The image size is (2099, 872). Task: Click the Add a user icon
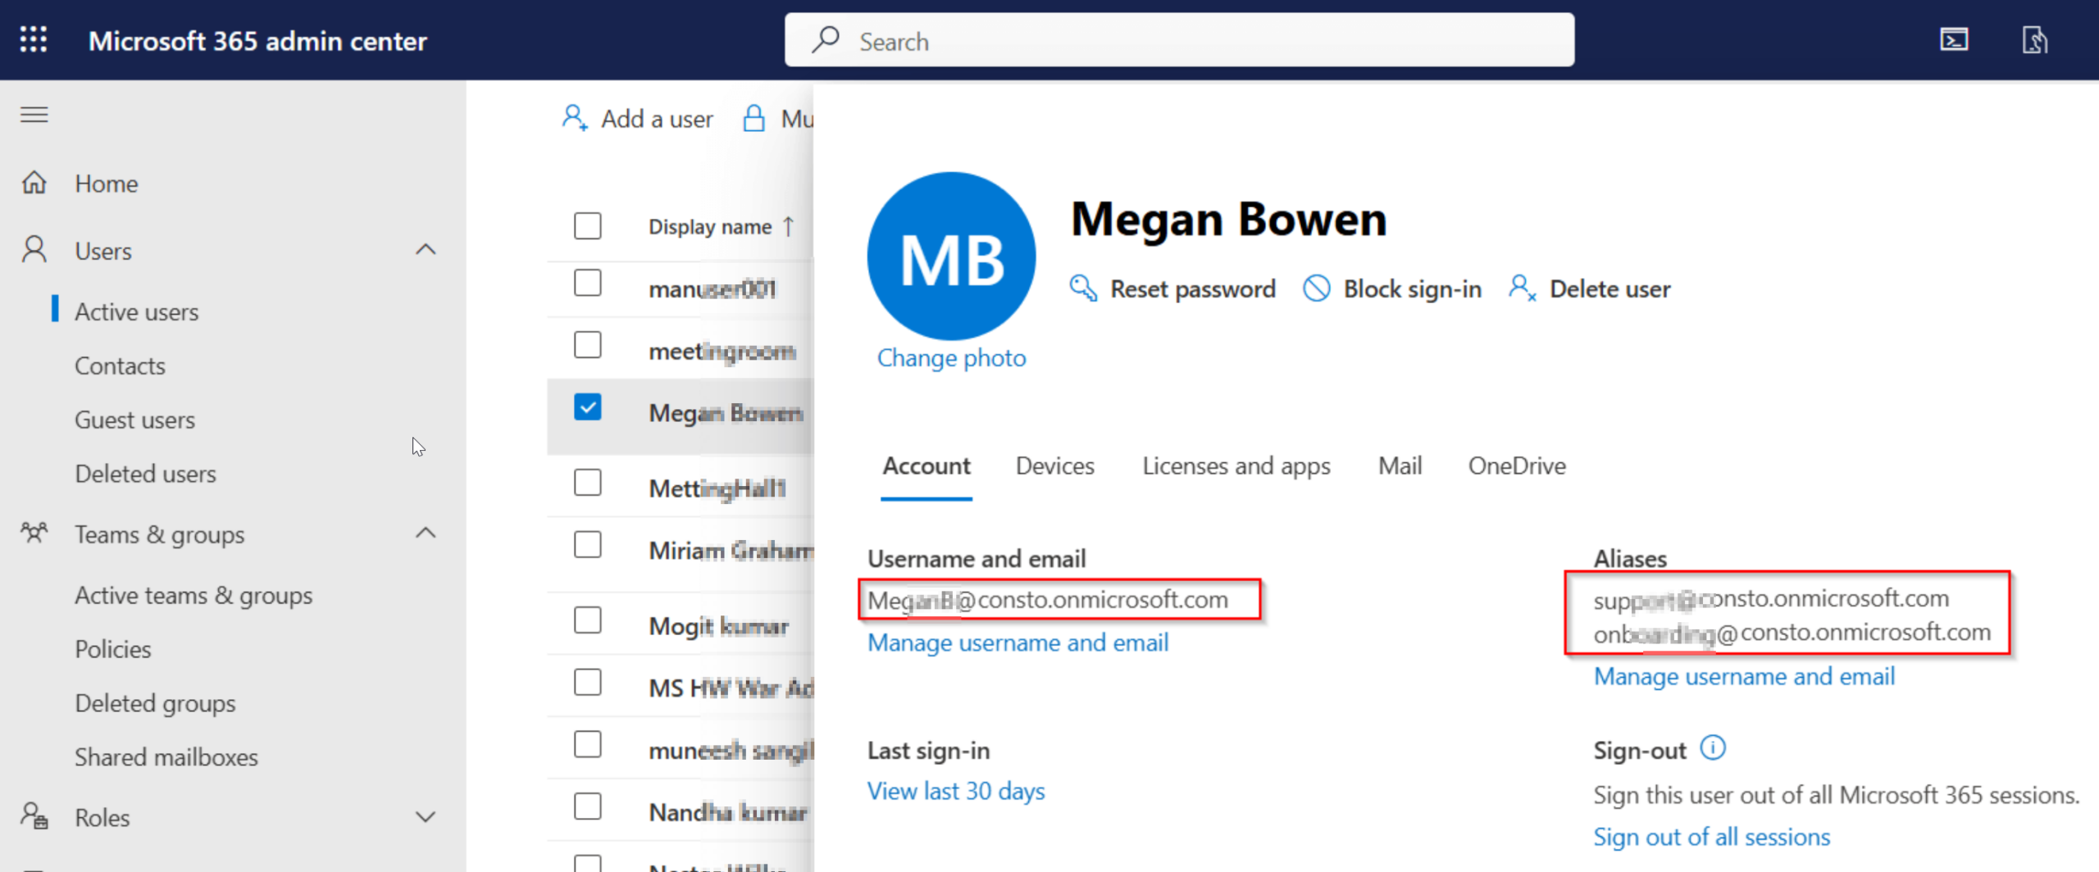pos(574,118)
